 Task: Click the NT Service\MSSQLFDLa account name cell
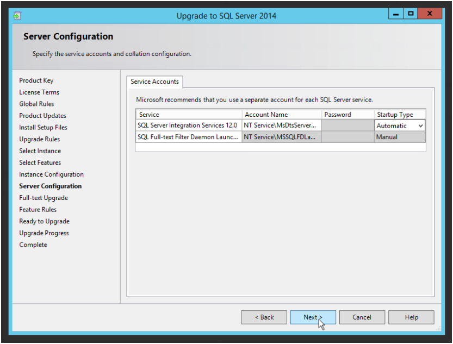point(282,137)
